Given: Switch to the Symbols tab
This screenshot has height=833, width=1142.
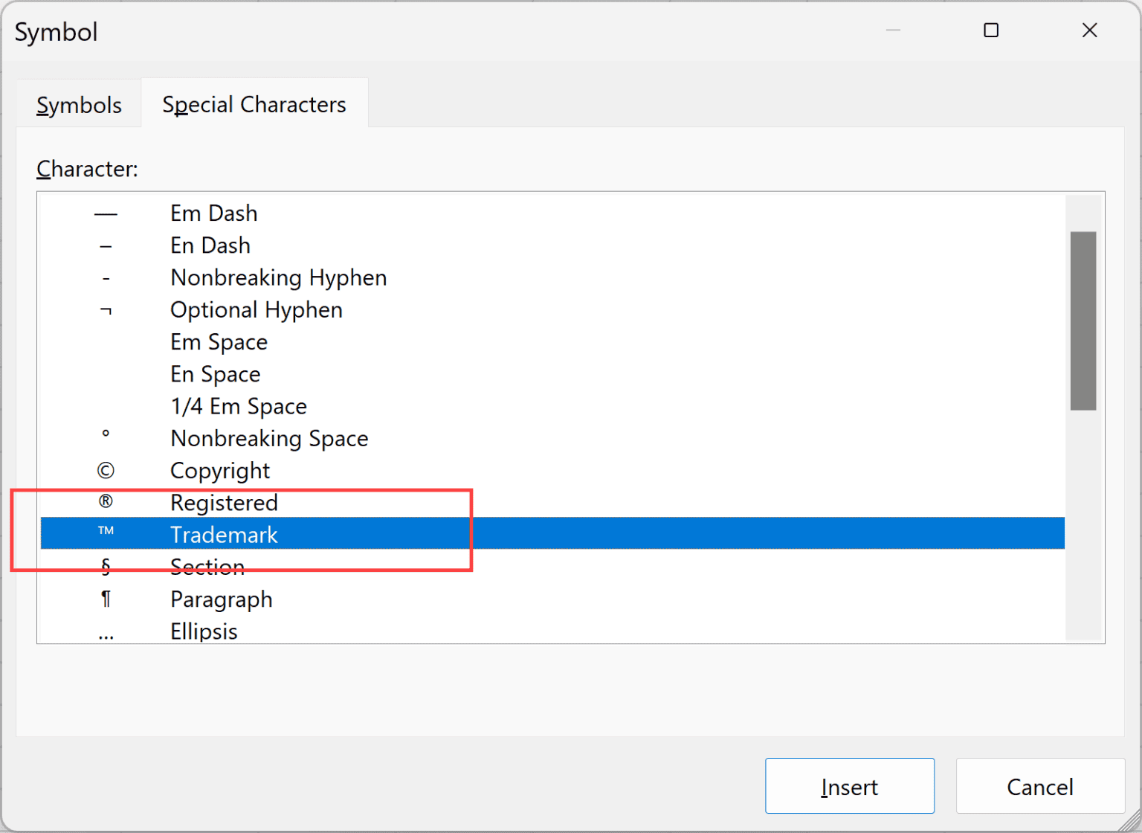Looking at the screenshot, I should tap(79, 105).
